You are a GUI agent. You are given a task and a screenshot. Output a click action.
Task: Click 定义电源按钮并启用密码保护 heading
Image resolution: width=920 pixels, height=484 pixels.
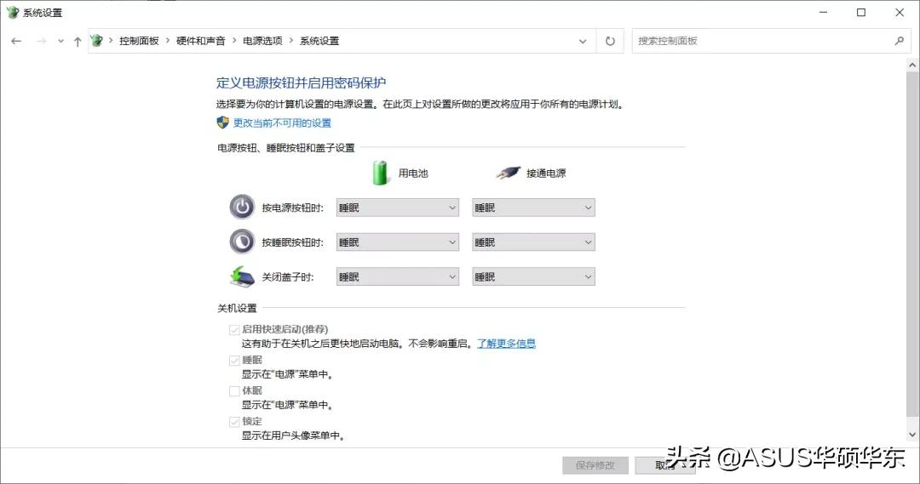tap(301, 83)
